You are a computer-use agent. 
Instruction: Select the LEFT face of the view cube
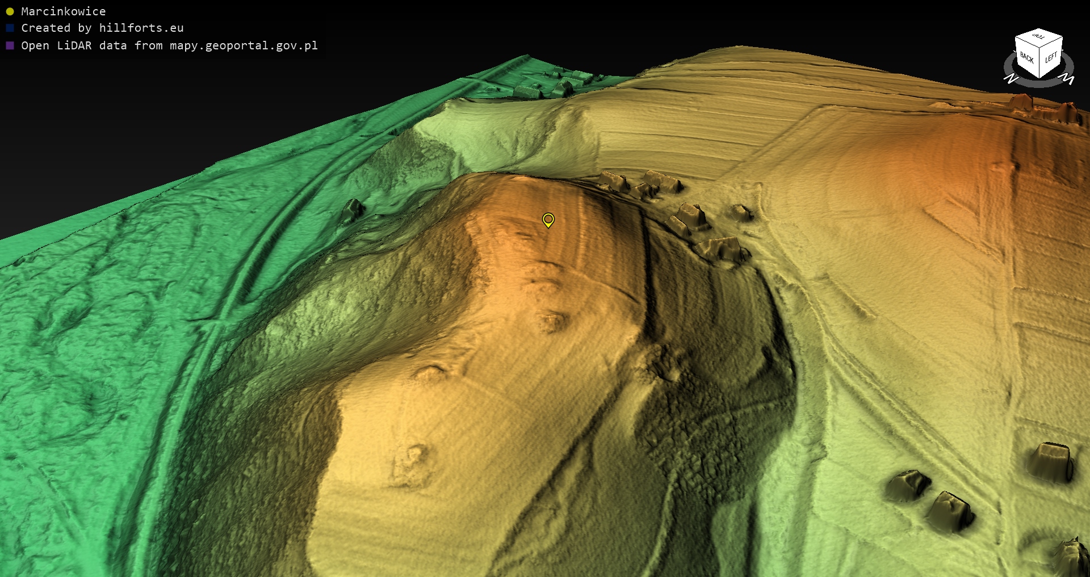click(1051, 57)
